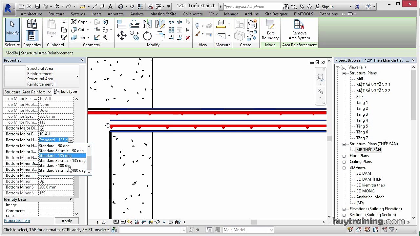Click the Type Properties icon
Screen dimensions: 420x236
tap(32, 24)
